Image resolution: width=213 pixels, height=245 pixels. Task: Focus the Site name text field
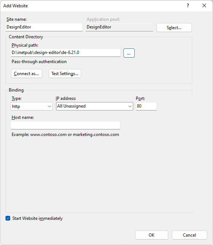(44, 27)
